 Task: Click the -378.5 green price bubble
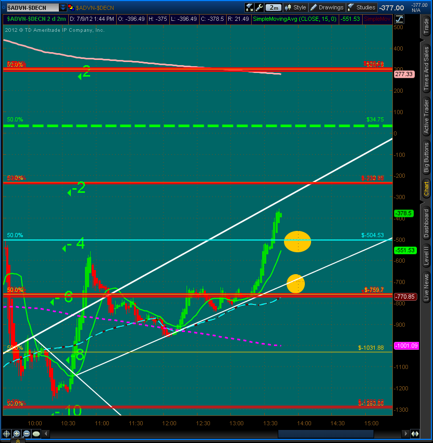(x=404, y=213)
